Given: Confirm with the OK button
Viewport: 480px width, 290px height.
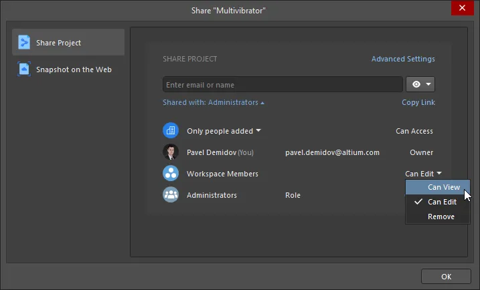Looking at the screenshot, I should tap(446, 277).
